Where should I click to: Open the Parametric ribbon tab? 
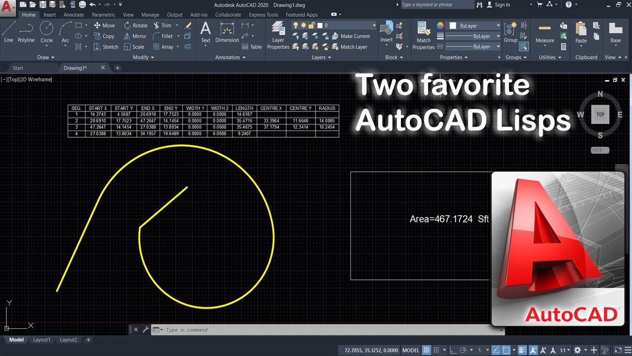103,15
